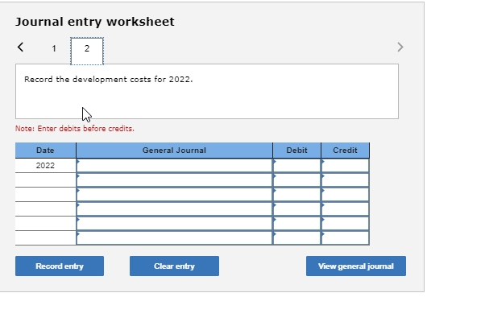Select the Debit cell in fifth row
This screenshot has height=326, width=485.
(x=297, y=224)
